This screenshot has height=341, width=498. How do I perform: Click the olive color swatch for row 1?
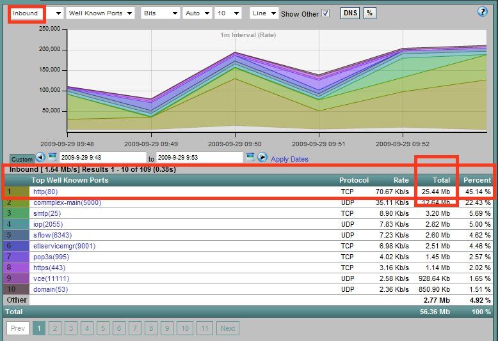(x=17, y=192)
